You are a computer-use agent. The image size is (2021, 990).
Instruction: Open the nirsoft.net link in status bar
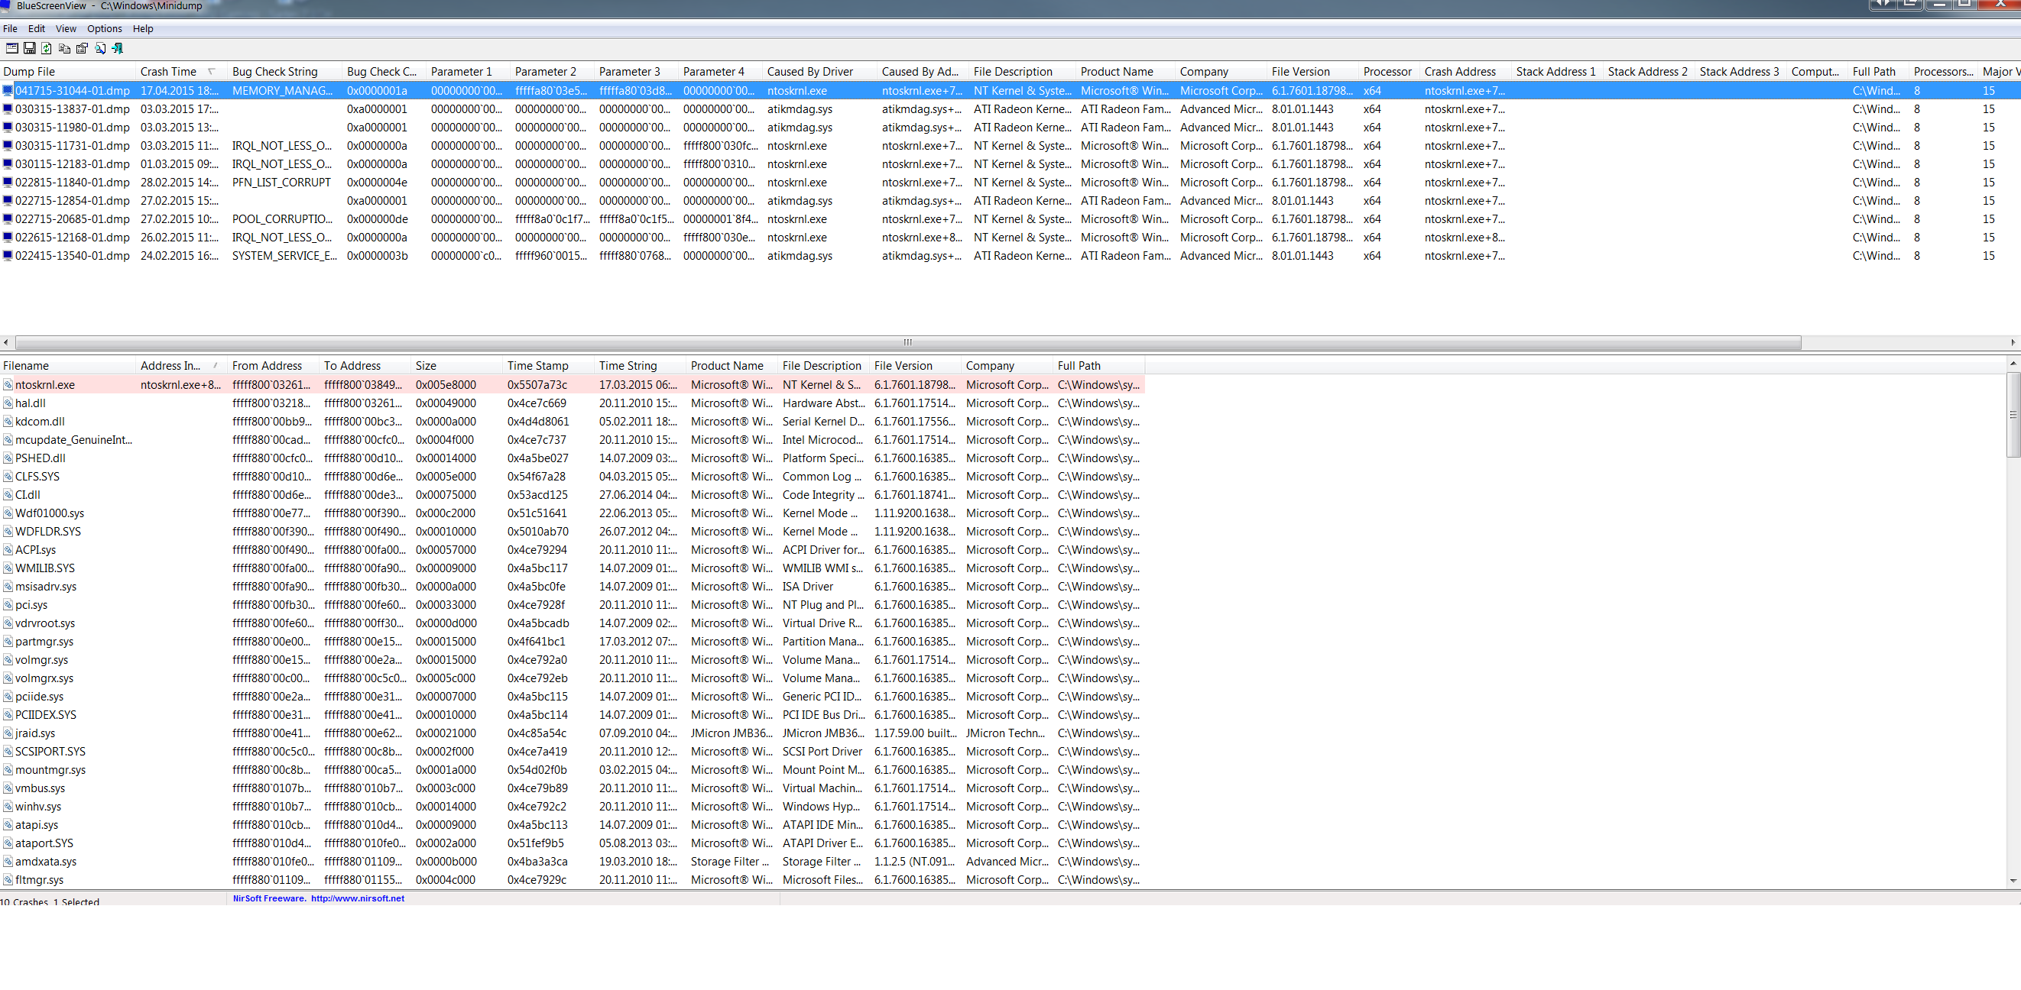point(357,898)
